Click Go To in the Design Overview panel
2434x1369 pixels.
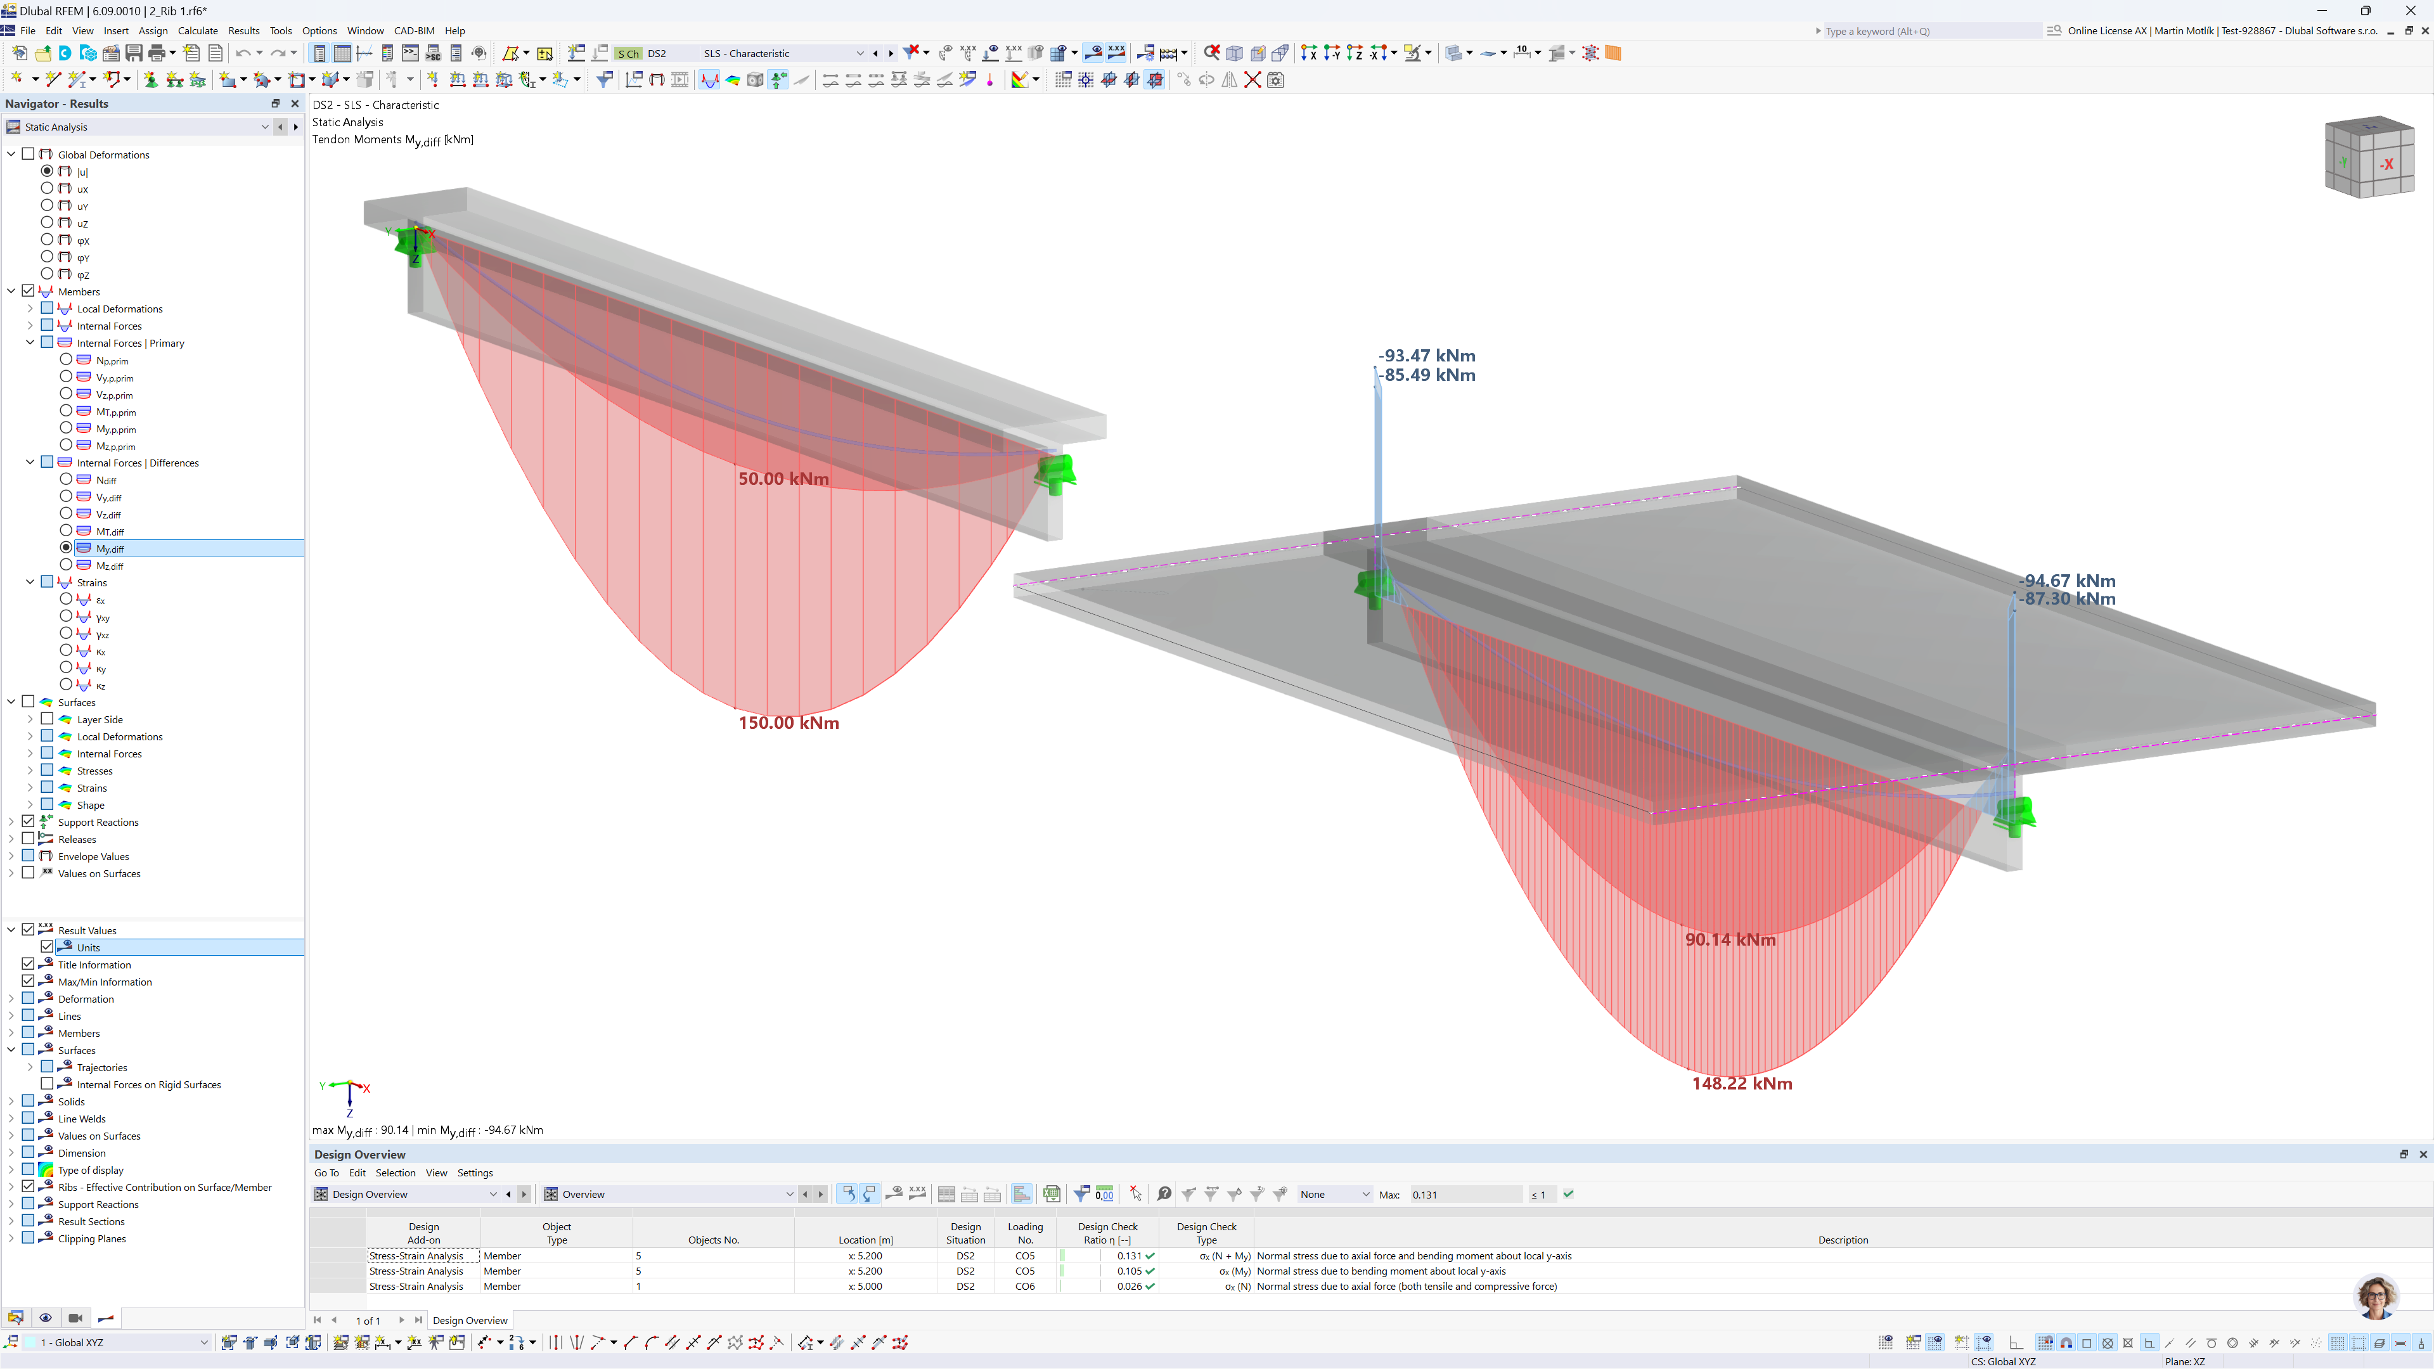tap(326, 1173)
